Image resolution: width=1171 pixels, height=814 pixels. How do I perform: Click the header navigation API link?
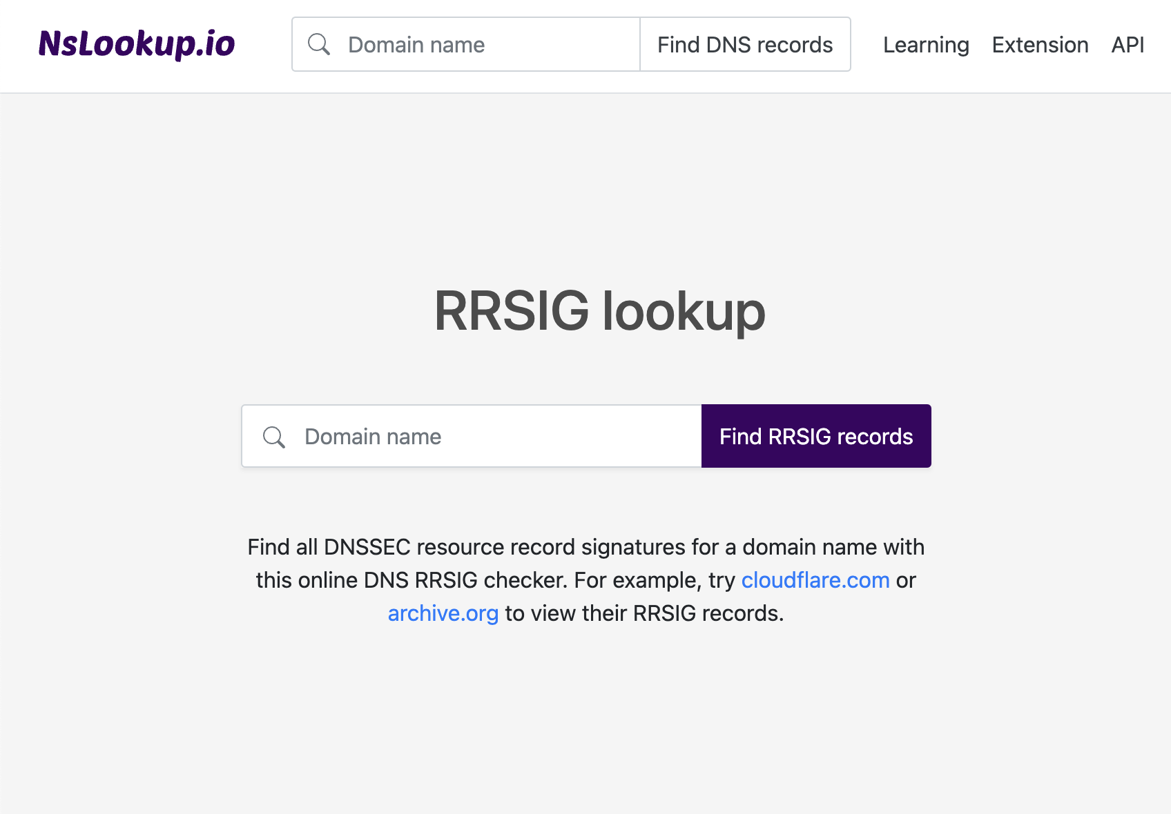pos(1127,44)
